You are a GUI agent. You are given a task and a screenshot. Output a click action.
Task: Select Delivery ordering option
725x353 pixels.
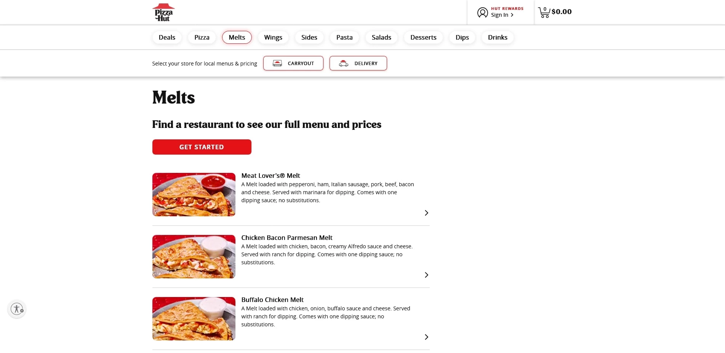(358, 63)
